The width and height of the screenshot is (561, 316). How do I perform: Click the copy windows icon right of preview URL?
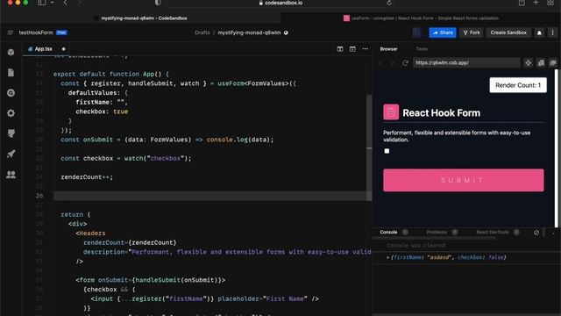click(541, 63)
